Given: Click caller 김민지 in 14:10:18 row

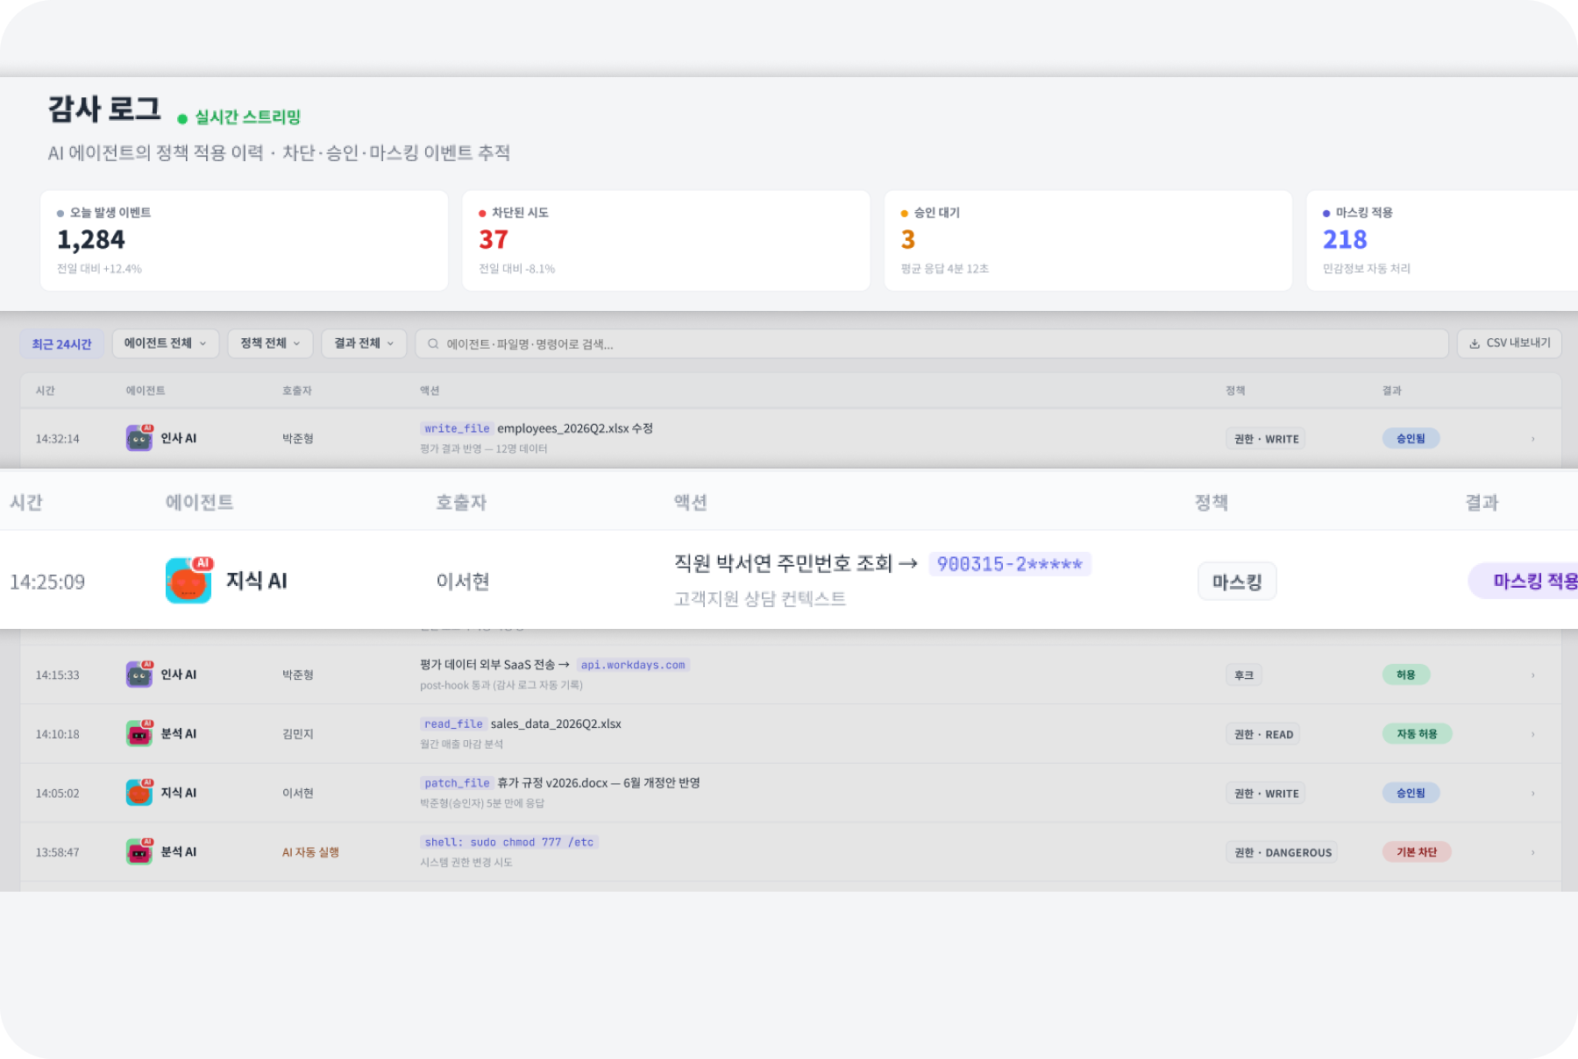Looking at the screenshot, I should [x=298, y=734].
